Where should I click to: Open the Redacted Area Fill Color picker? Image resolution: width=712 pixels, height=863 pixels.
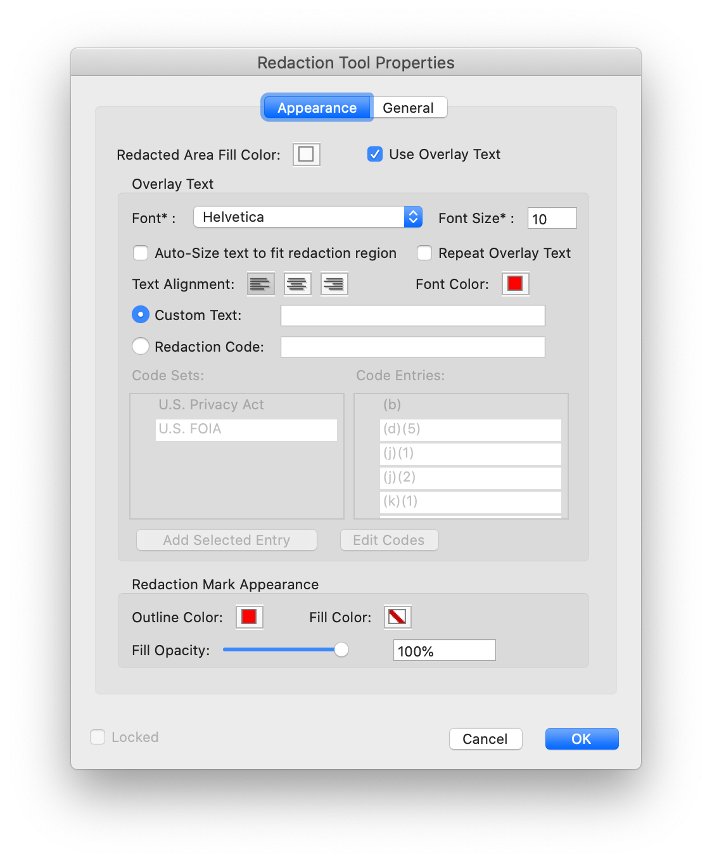[306, 154]
